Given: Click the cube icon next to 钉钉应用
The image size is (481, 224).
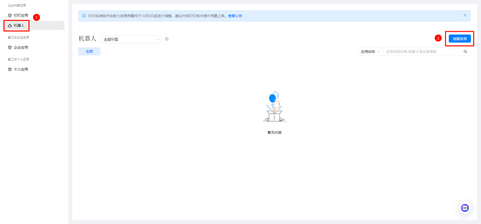Looking at the screenshot, I should [9, 15].
